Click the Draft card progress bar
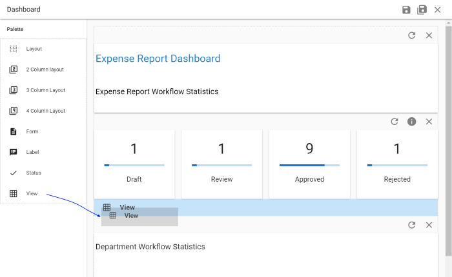 click(134, 166)
